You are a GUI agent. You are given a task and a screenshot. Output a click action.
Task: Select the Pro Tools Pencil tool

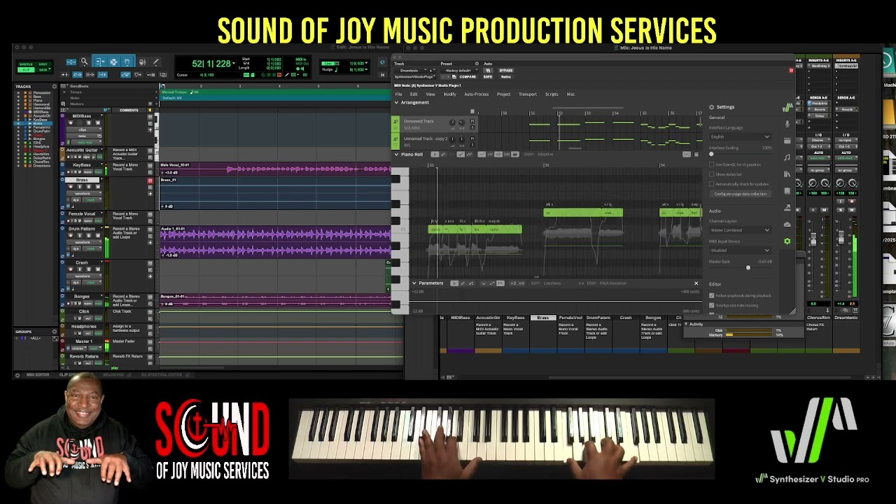(x=156, y=62)
